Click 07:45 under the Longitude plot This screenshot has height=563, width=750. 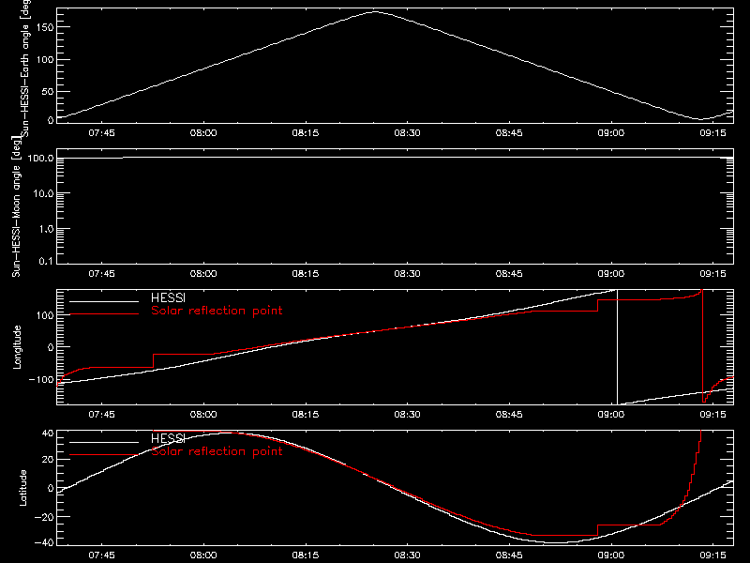[101, 415]
